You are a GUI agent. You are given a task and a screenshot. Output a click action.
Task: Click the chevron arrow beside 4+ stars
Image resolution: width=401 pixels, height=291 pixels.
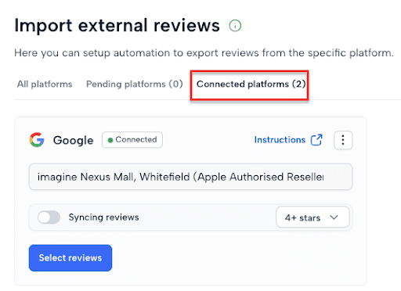334,217
